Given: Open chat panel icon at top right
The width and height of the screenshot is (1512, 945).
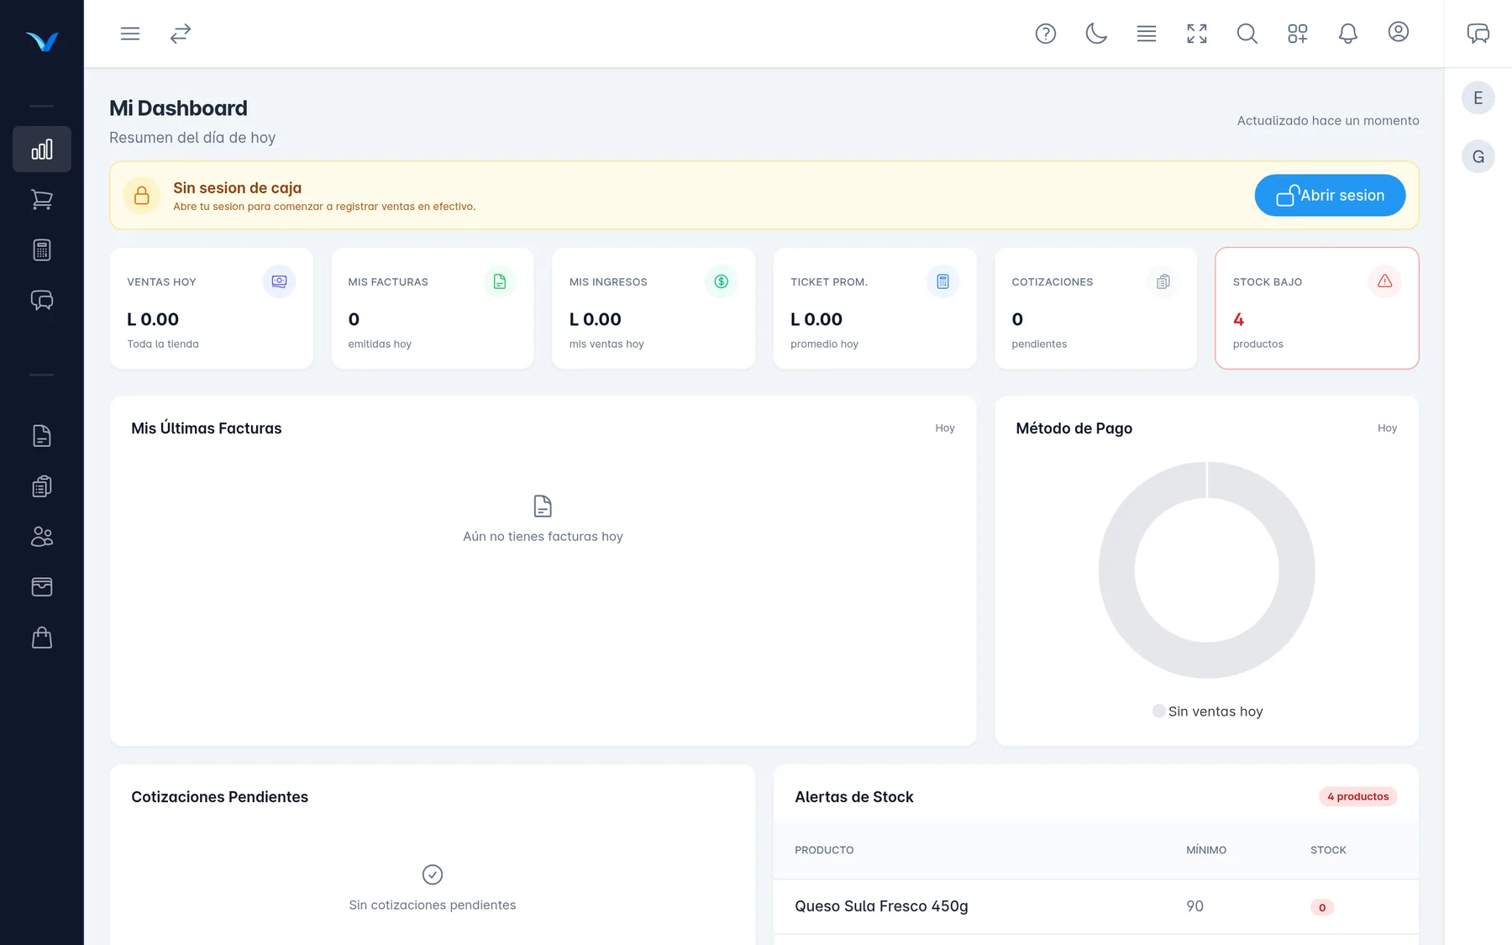Looking at the screenshot, I should [1478, 34].
